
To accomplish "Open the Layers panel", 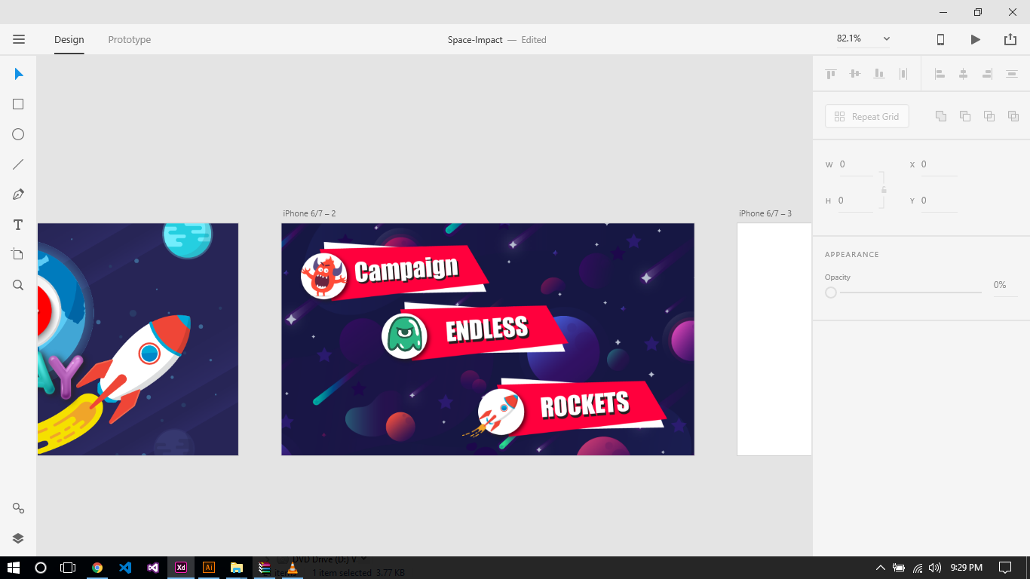I will click(x=18, y=538).
